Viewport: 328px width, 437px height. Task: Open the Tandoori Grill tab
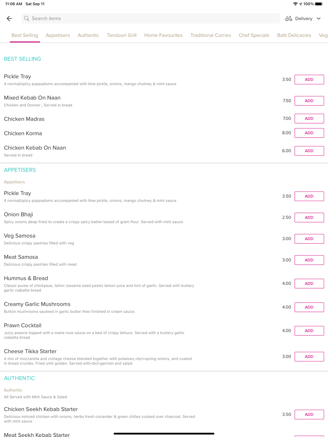tap(121, 35)
